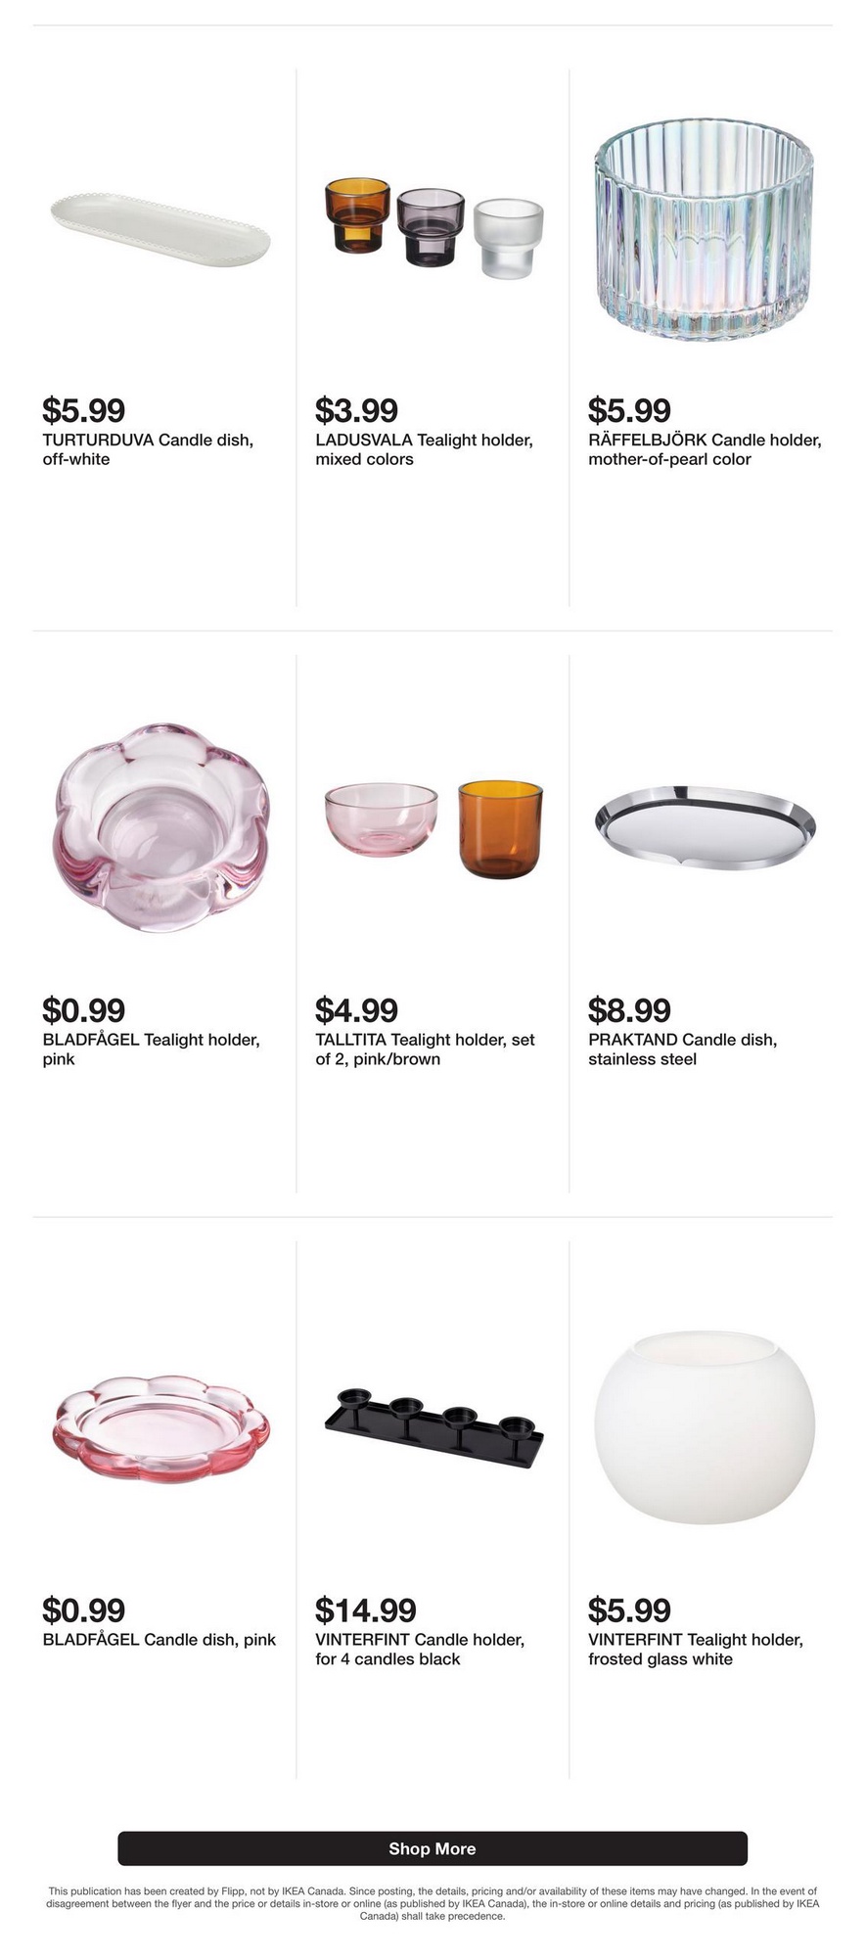Open VINTERFINT Tealight holder, frosted glass title
Image resolution: width=866 pixels, height=1958 pixels.
[696, 1650]
